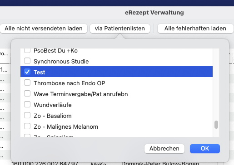Enable the PsoBest Du +Ko checkbox
The image size is (234, 165).
[27, 50]
